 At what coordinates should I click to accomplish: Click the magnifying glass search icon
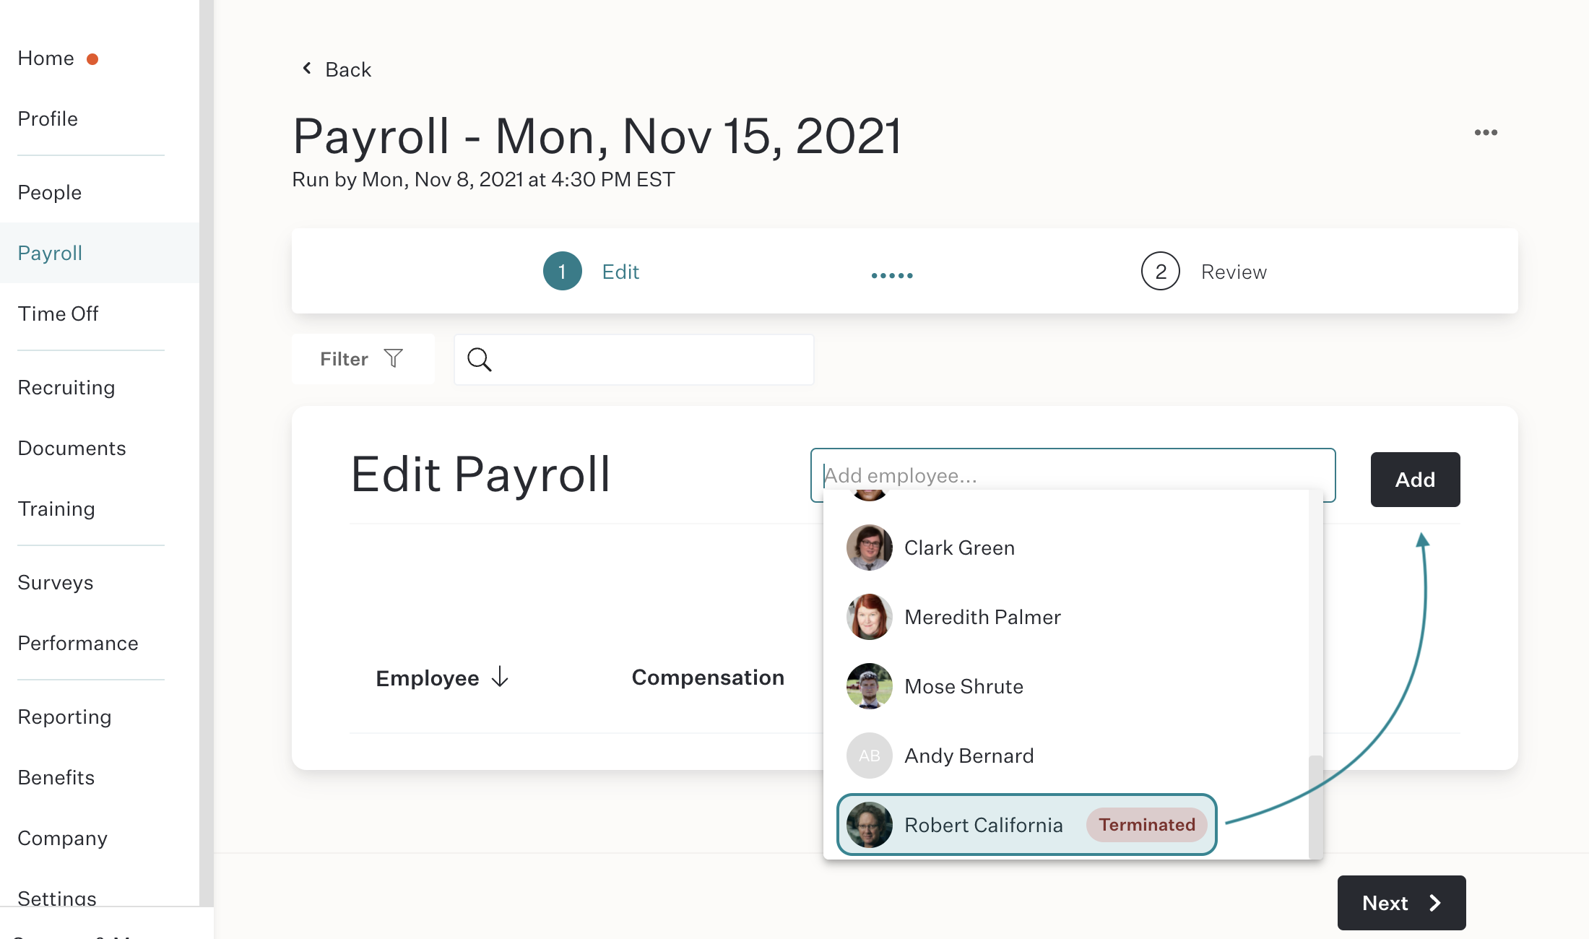(x=479, y=359)
